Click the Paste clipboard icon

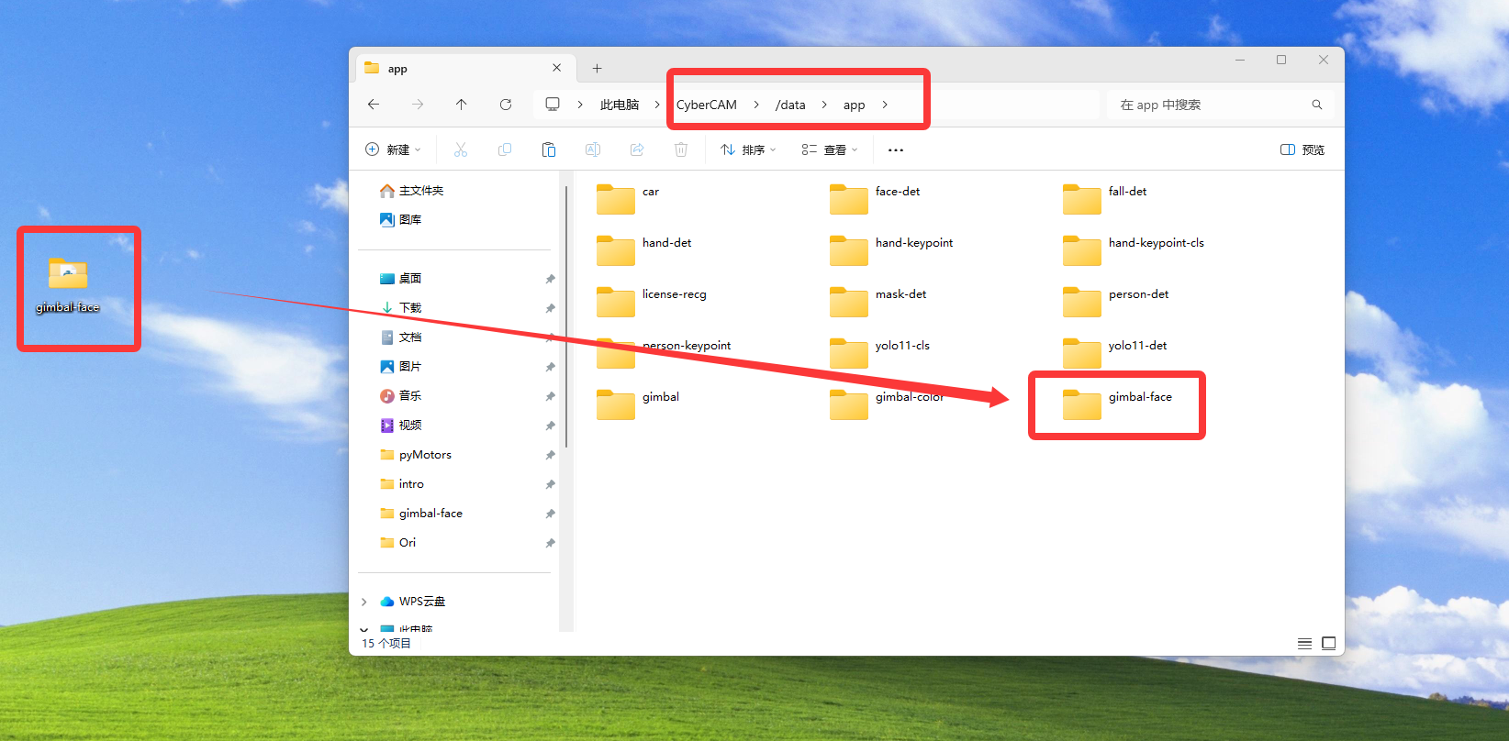pyautogui.click(x=549, y=149)
